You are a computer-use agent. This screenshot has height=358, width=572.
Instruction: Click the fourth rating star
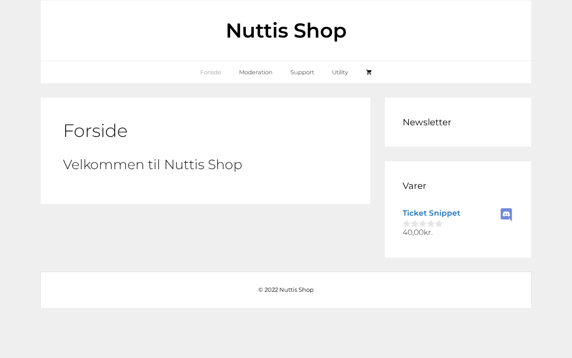[431, 224]
